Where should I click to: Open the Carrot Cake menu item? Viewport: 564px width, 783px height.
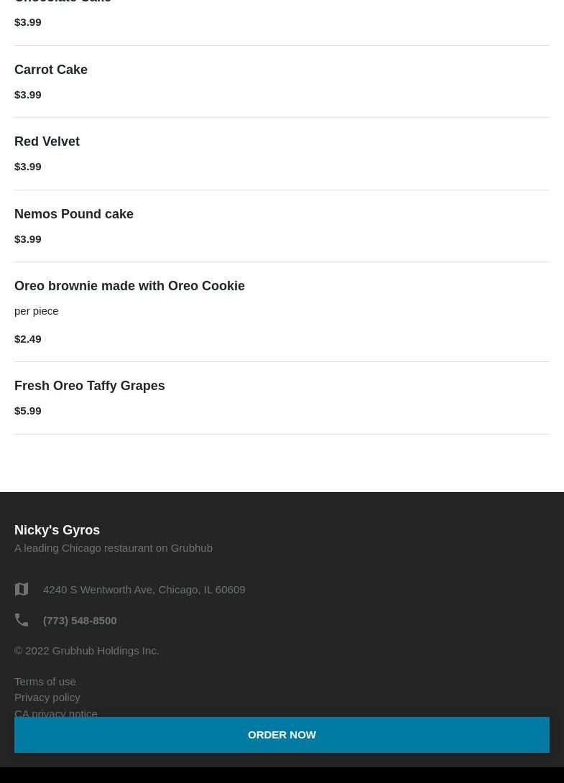[51, 70]
